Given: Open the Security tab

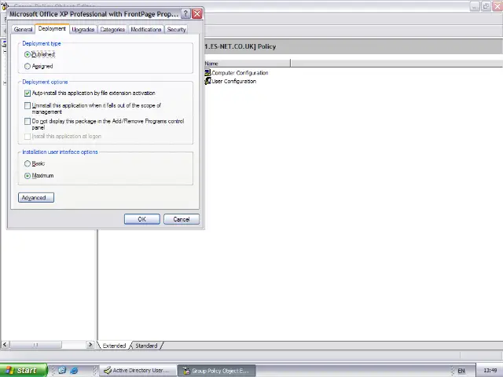Looking at the screenshot, I should [x=176, y=29].
